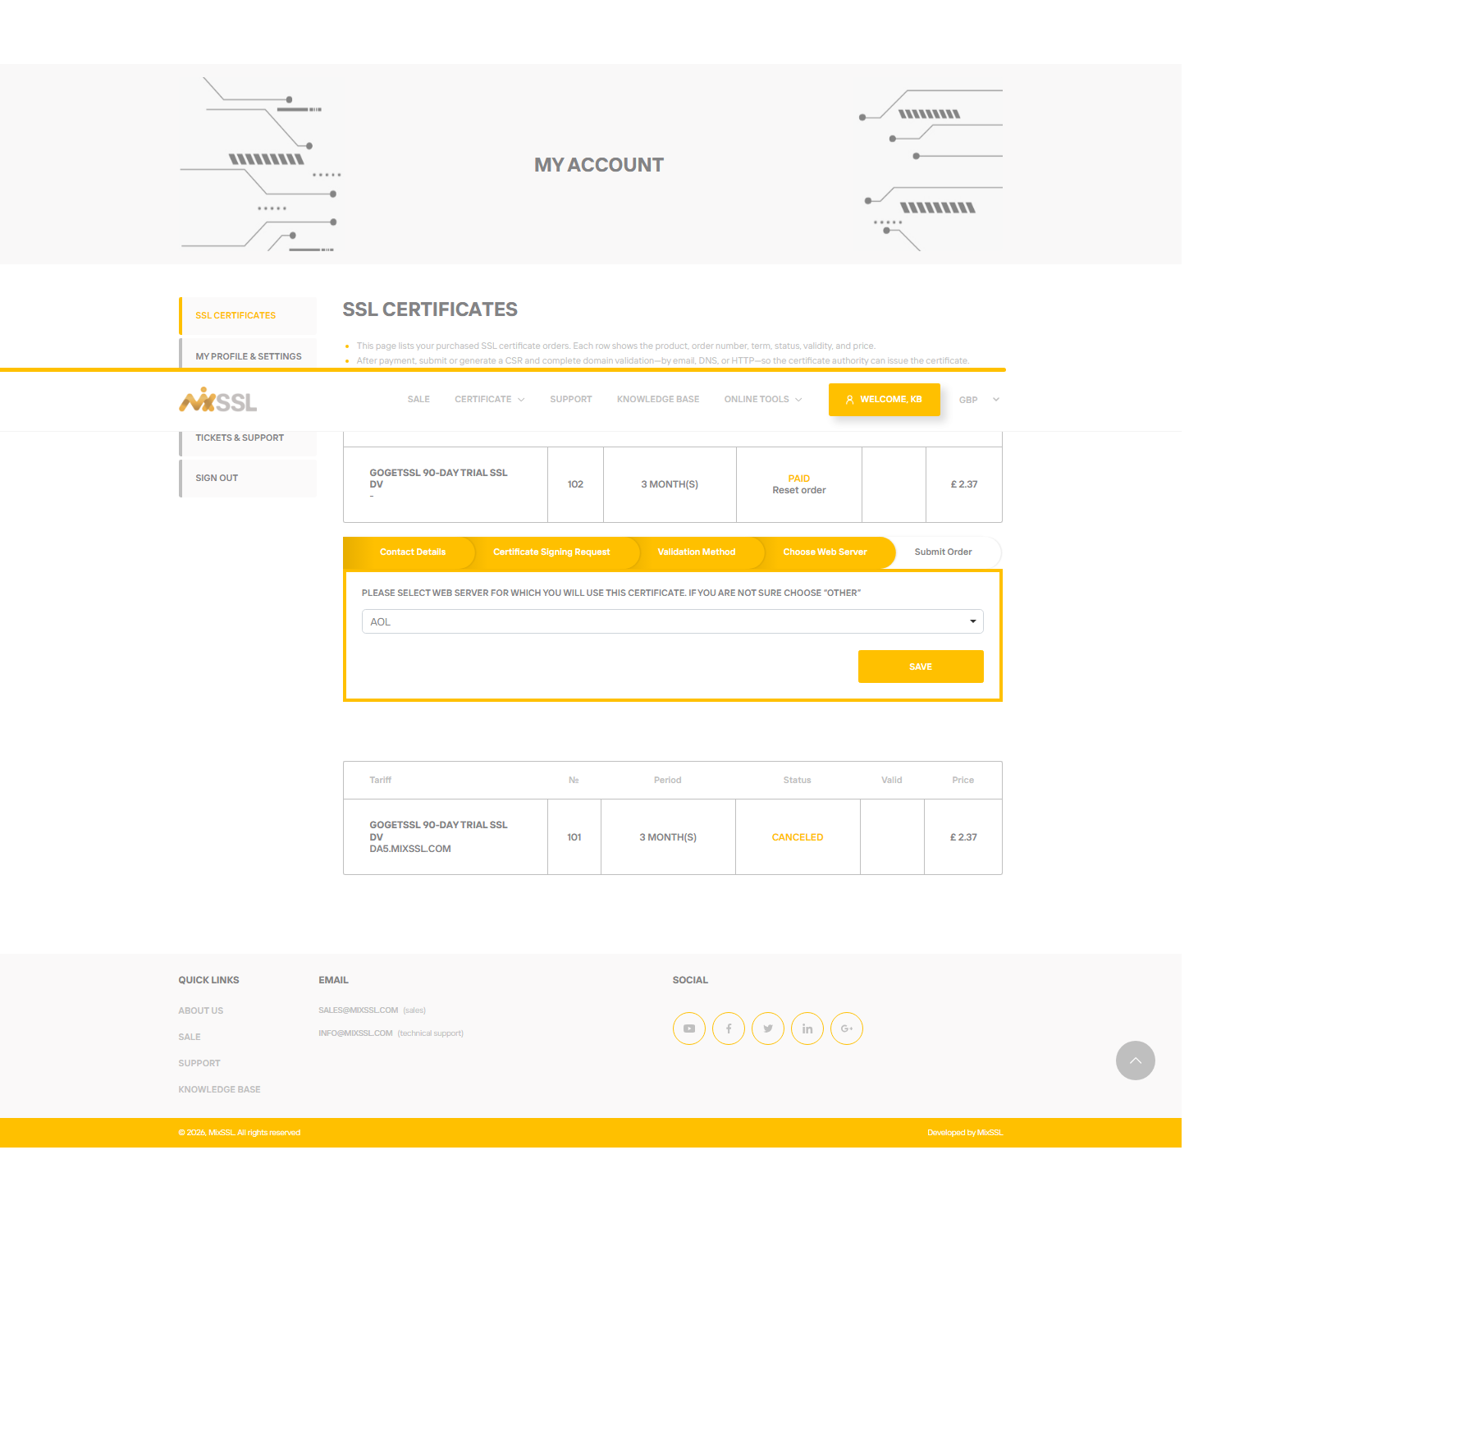
Task: Click the MixSSL logo
Action: [218, 401]
